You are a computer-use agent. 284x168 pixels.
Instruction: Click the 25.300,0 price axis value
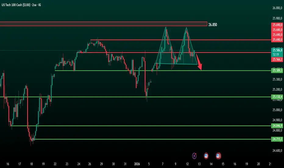click(x=277, y=79)
